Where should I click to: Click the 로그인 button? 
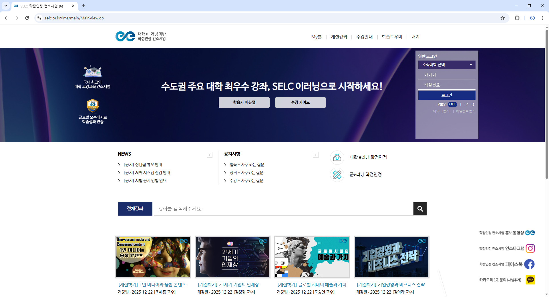(447, 95)
